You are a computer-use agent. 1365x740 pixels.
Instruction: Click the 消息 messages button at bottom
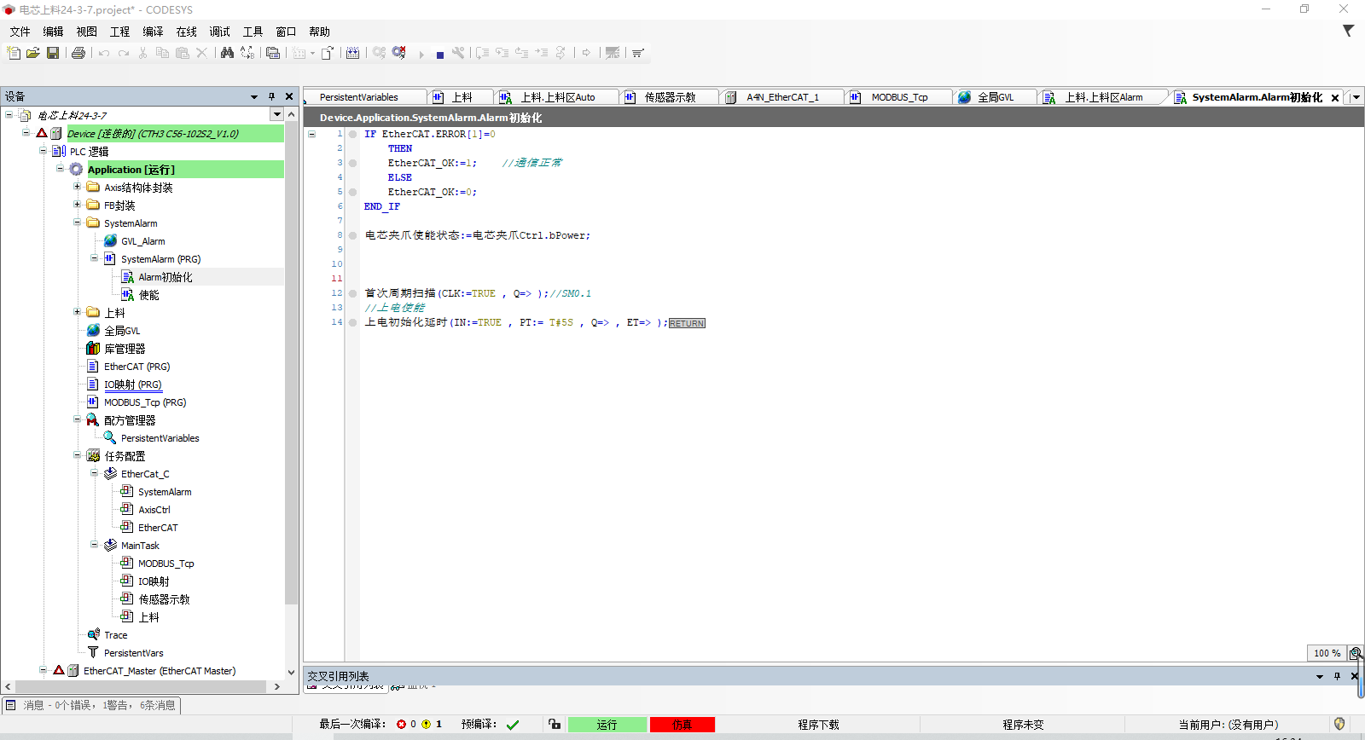90,705
